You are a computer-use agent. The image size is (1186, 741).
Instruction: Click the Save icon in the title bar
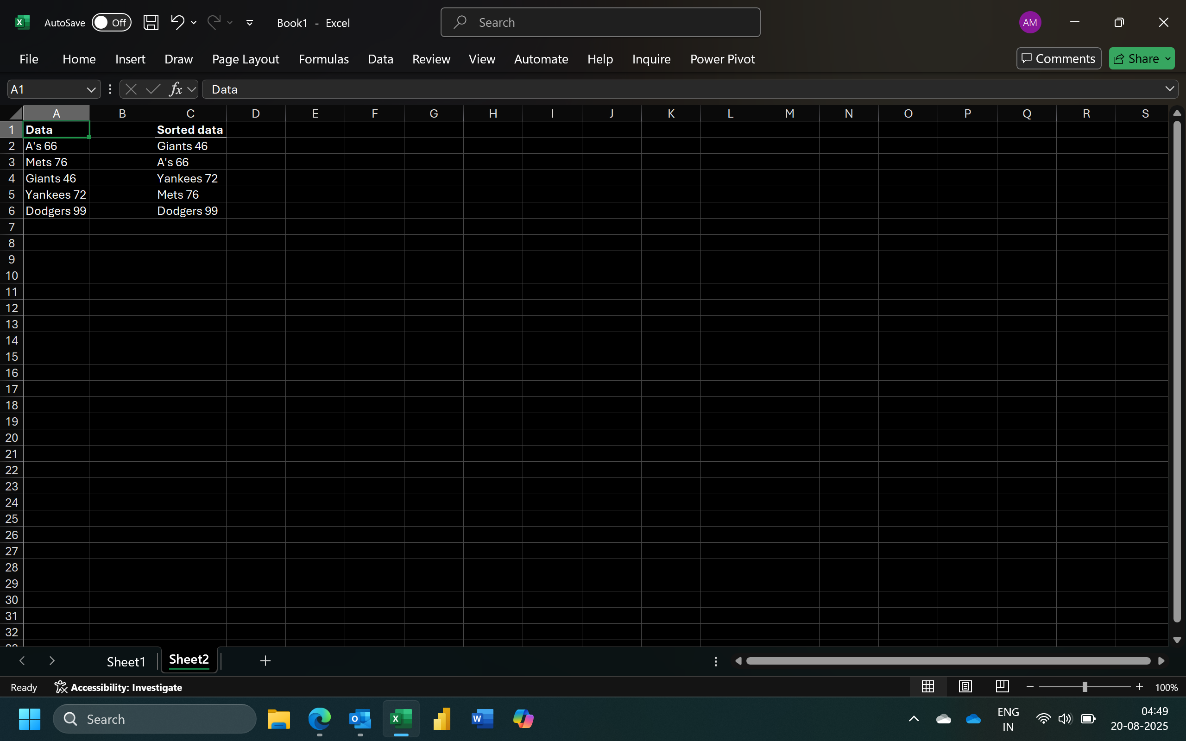coord(151,23)
